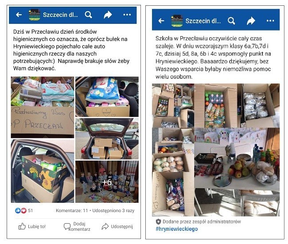Open the three-dot menu in the left header
Viewport: 288px width, 244px height.
tap(127, 15)
